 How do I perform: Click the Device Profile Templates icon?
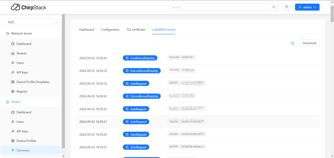[x=13, y=82]
